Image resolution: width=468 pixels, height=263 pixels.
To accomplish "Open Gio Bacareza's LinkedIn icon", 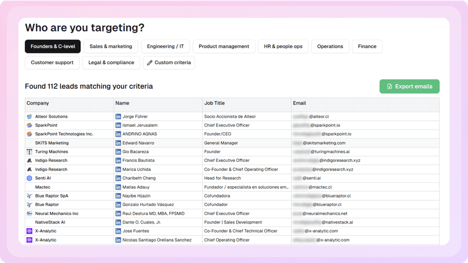I will [118, 152].
